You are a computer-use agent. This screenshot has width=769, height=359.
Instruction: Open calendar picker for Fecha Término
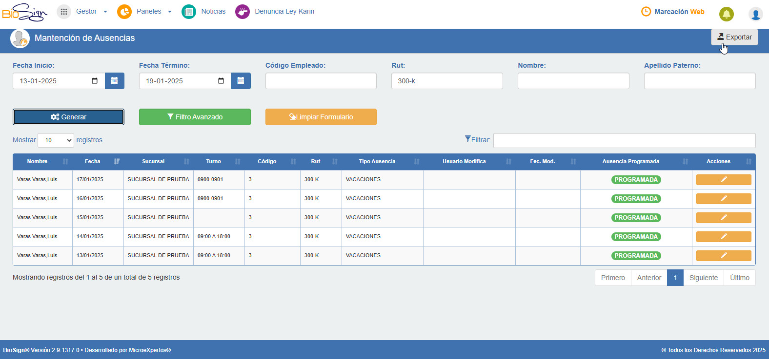(241, 81)
